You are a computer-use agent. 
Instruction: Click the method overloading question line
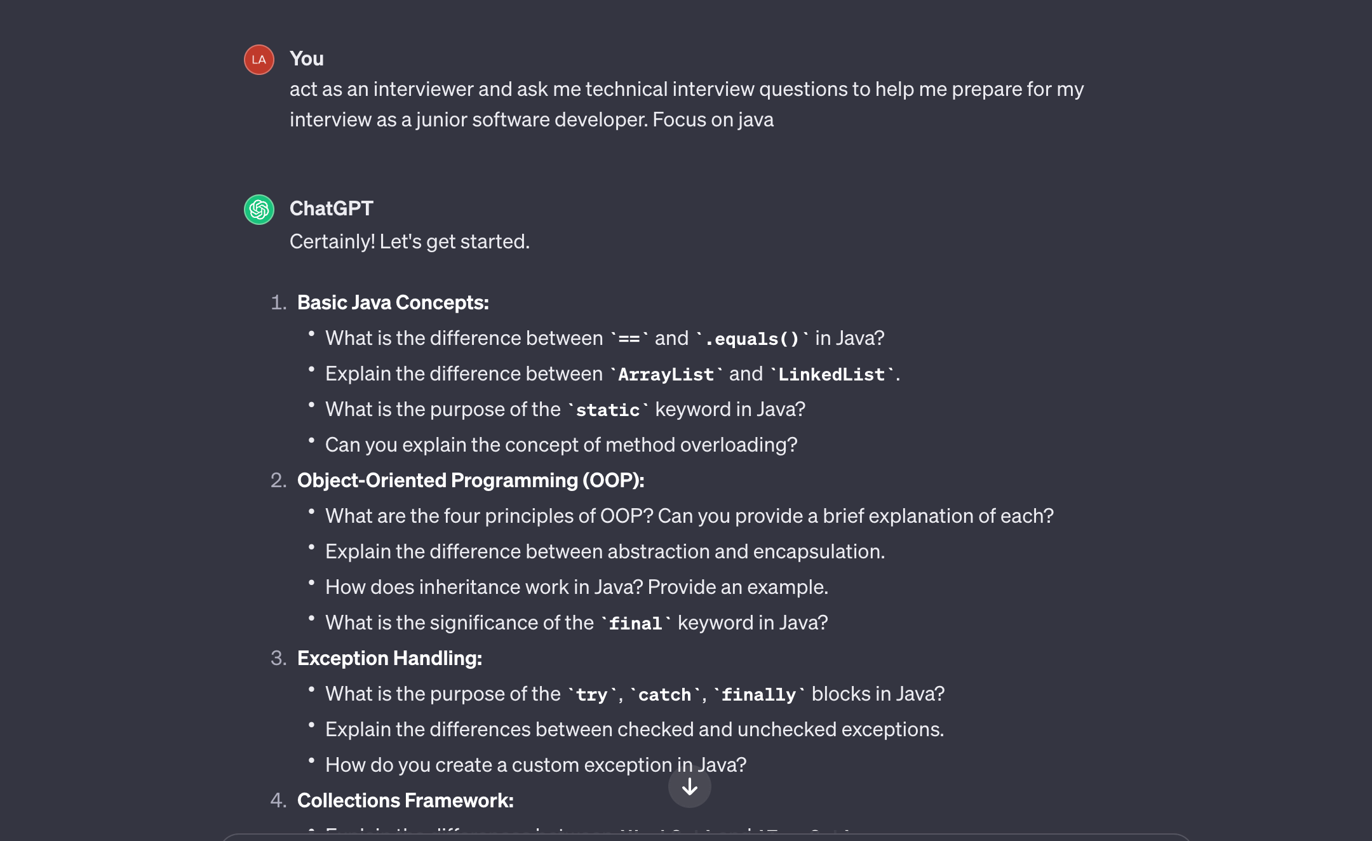tap(562, 445)
